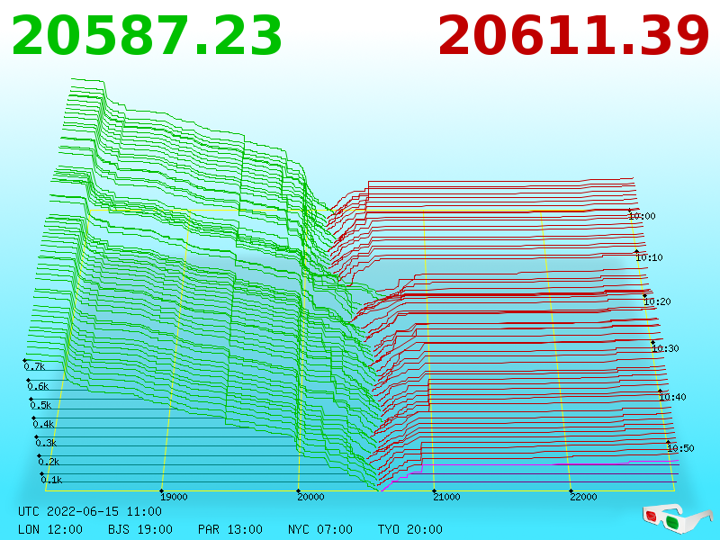
Task: Click the green bid price 20587.23
Action: (x=147, y=36)
